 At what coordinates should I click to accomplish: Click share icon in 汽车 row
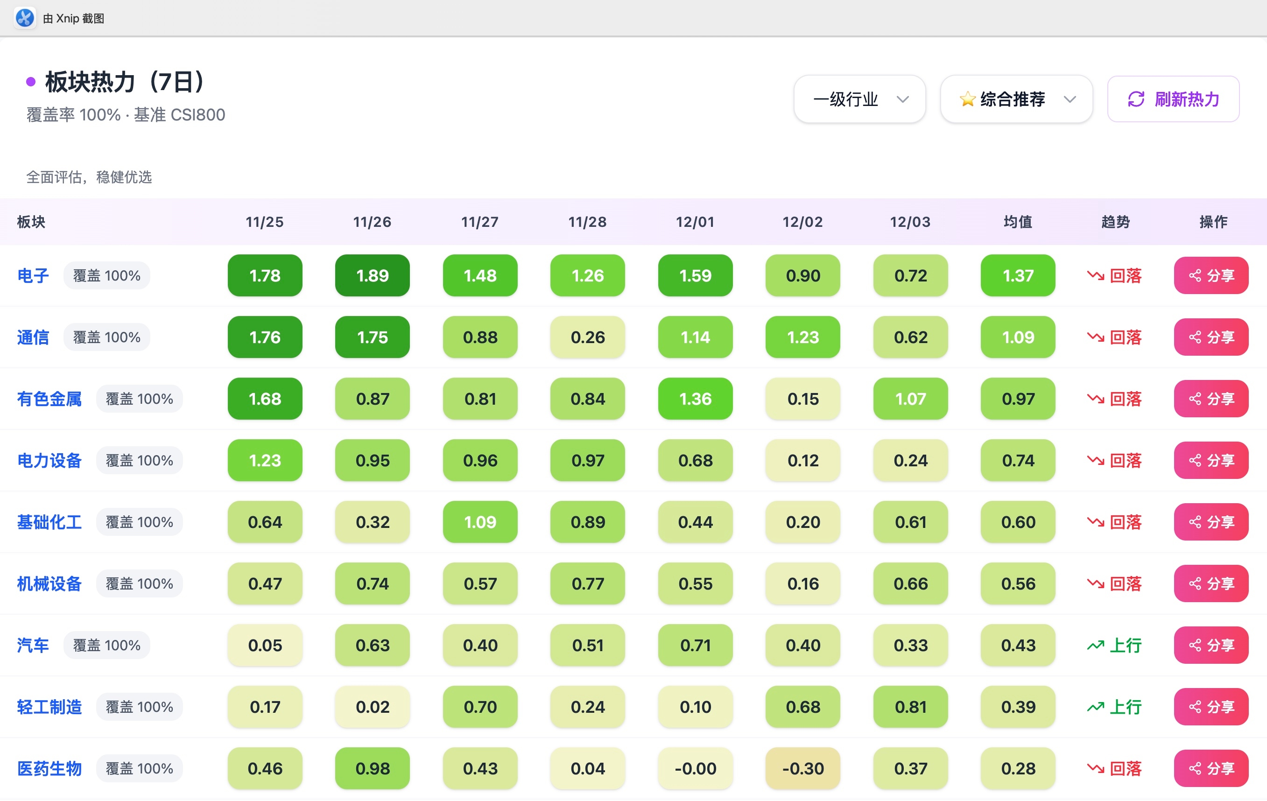pyautogui.click(x=1195, y=645)
